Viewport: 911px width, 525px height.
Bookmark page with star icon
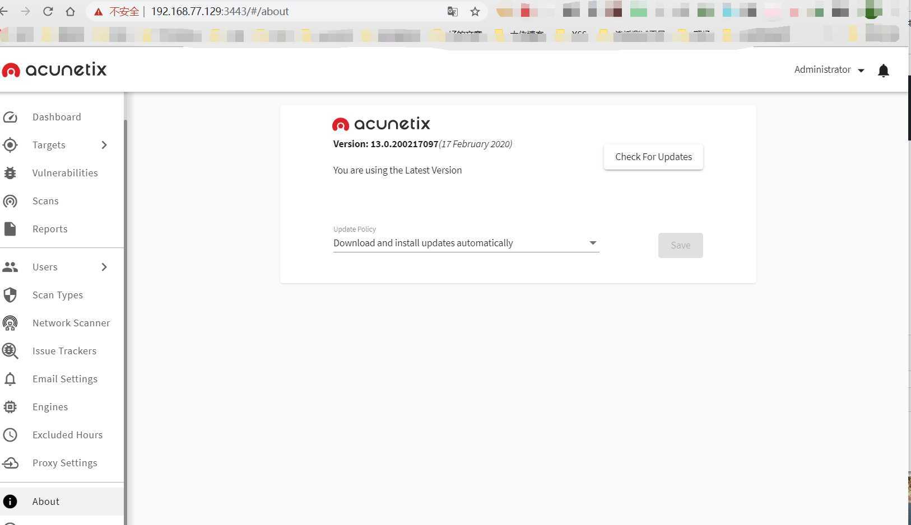click(x=475, y=12)
